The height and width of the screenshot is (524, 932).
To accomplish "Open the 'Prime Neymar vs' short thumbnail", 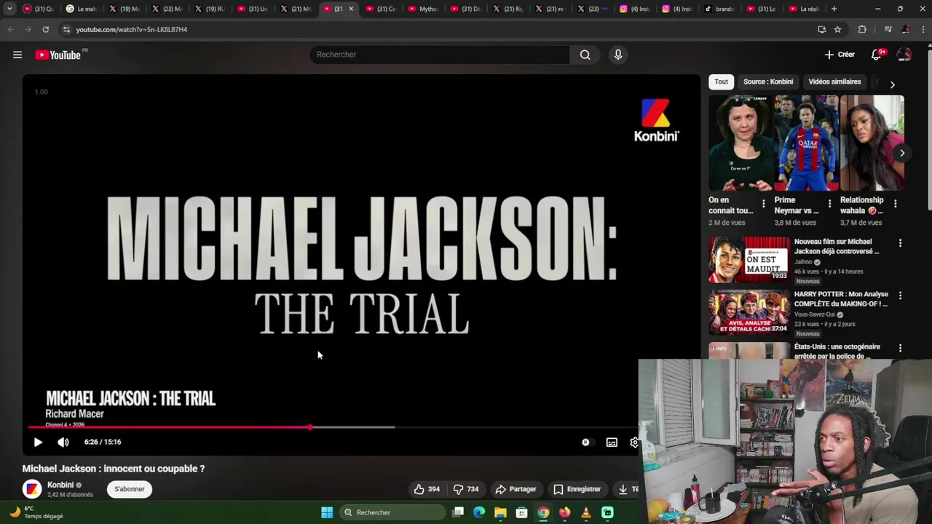I will pos(806,143).
